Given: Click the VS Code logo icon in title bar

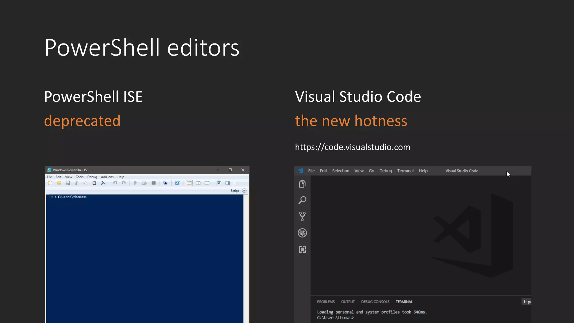Looking at the screenshot, I should click(x=300, y=171).
